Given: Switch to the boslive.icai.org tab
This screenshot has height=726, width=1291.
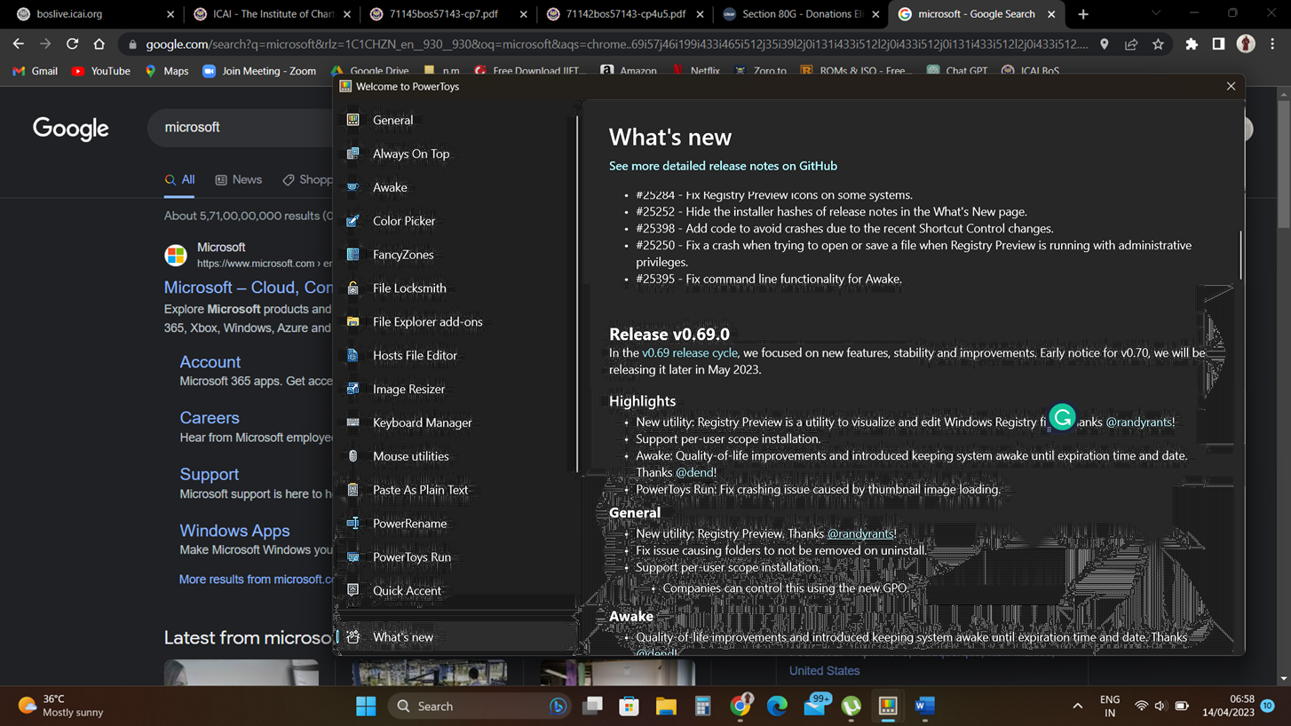Looking at the screenshot, I should [95, 14].
